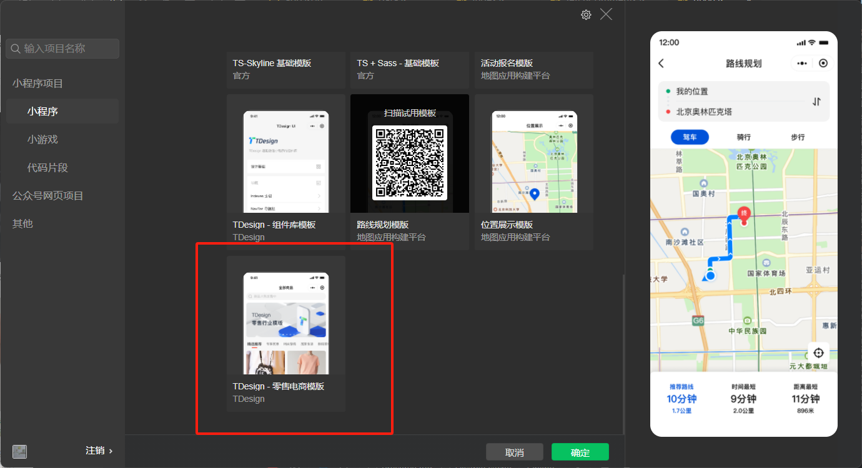The image size is (862, 468).
Task: Select the 驾车 travel mode tab
Action: click(690, 137)
